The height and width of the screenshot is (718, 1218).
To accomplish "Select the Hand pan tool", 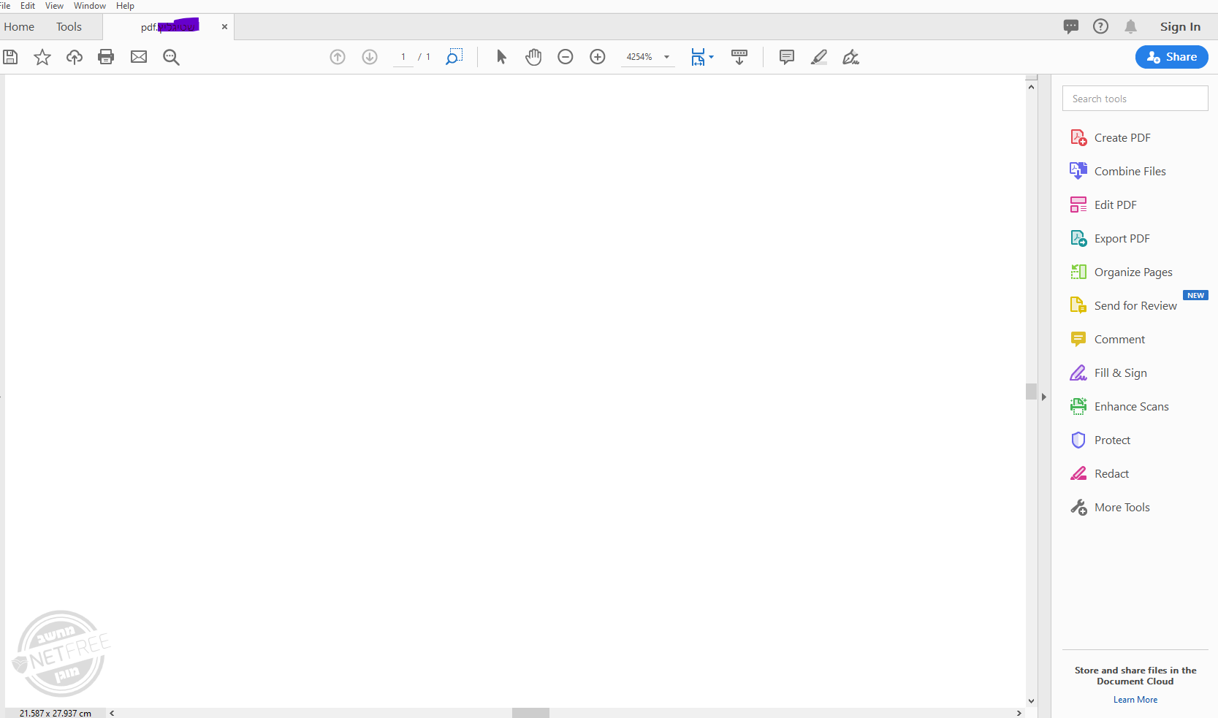I will point(533,57).
